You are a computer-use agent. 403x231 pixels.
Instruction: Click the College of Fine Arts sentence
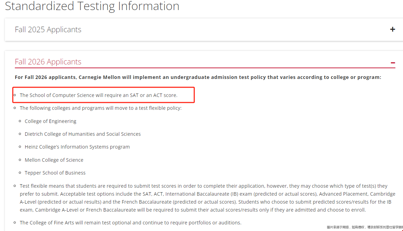(130, 223)
